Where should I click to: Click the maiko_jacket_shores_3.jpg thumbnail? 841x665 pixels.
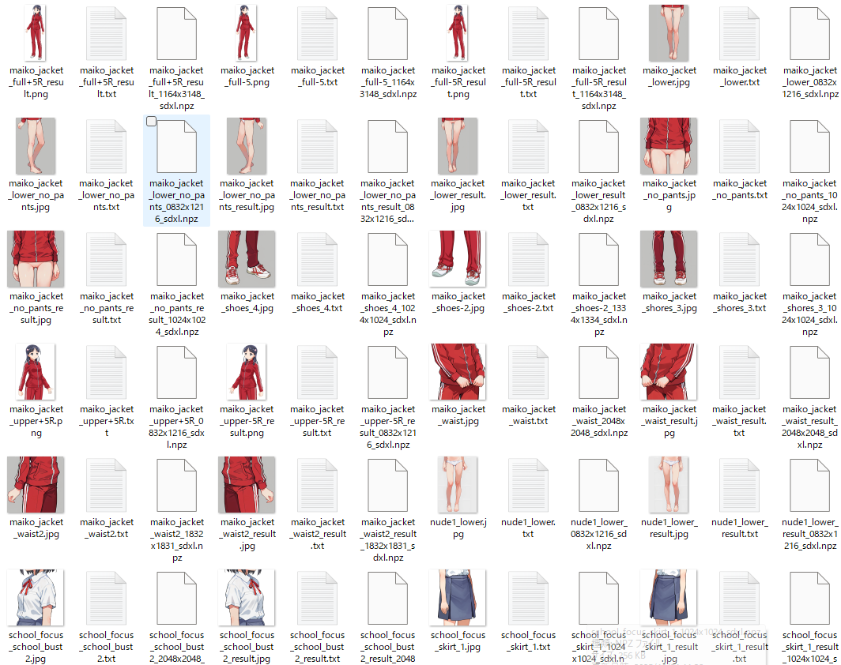(x=669, y=259)
